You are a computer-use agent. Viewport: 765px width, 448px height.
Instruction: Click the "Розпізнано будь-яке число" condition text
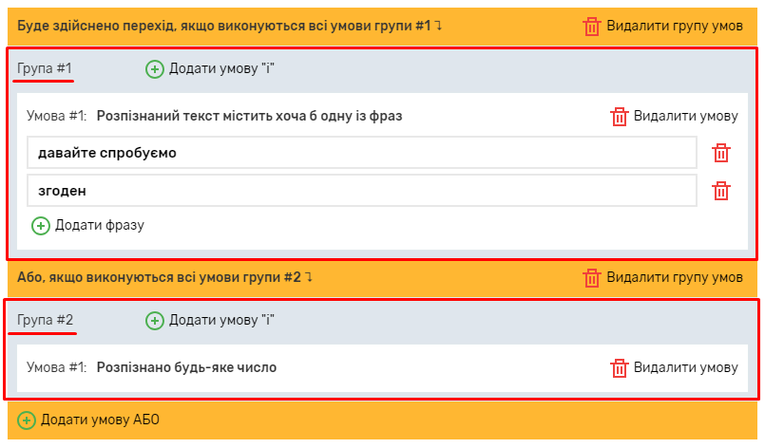coord(186,367)
